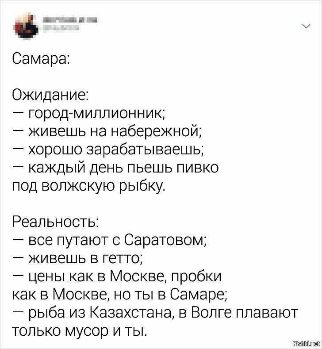Image resolution: width=322 pixels, height=349 pixels.
Task: Click the "Реальность:" heading text
Action: (56, 222)
